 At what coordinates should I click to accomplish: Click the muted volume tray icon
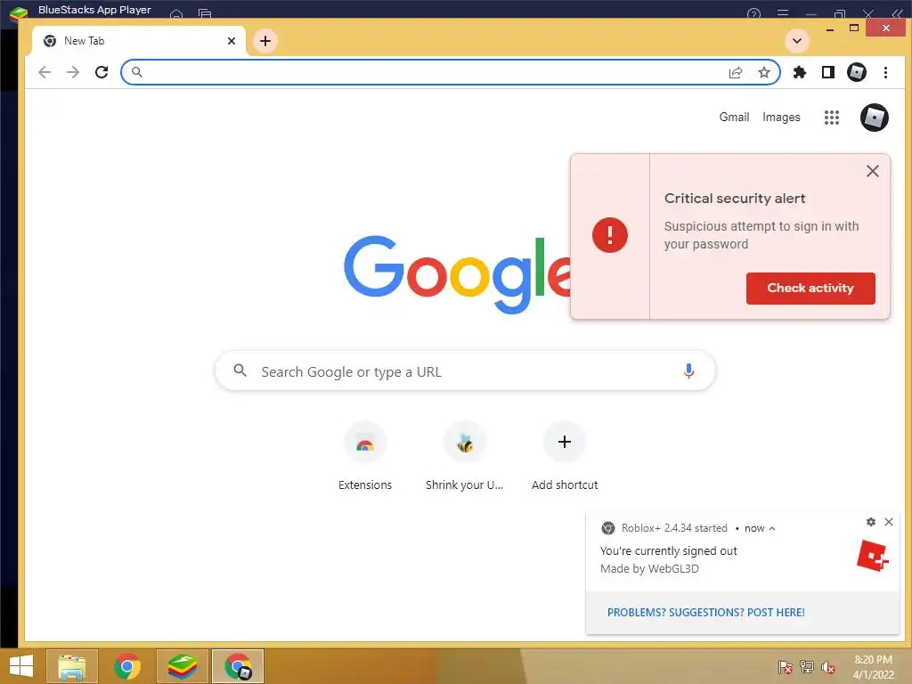click(827, 666)
